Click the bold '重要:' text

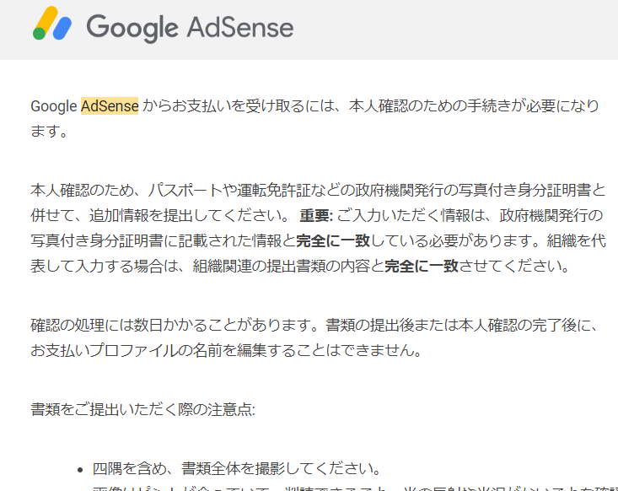click(316, 215)
